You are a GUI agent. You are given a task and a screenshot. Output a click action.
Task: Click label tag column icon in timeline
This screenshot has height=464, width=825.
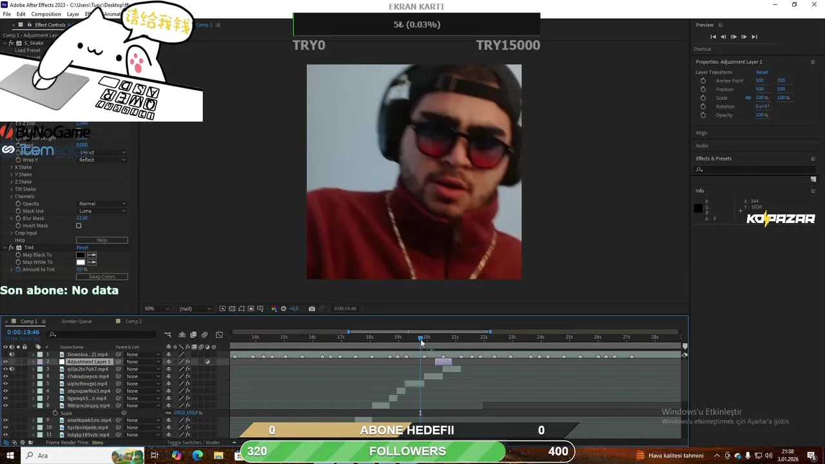coord(38,347)
